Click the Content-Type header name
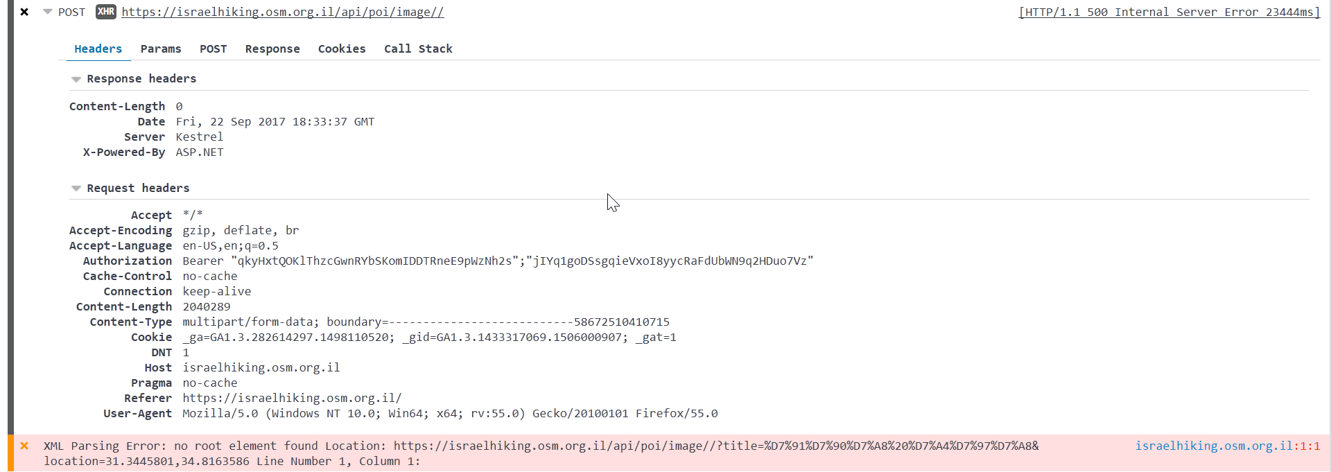Viewport: 1331px width, 472px height. 131,322
